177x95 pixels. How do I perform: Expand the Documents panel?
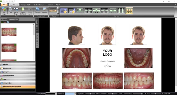point(18,68)
